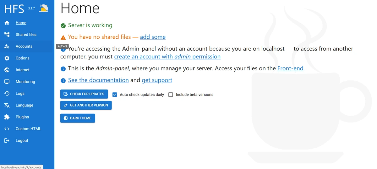Image resolution: width=377 pixels, height=169 pixels.
Task: Select the Options gear icon
Action: (x=7, y=58)
